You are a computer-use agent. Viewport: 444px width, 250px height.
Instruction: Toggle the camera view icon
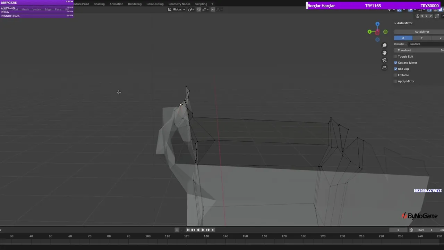pyautogui.click(x=384, y=60)
